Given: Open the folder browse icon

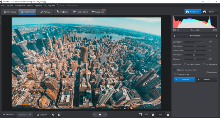Looking at the screenshot, I should pos(100,114).
